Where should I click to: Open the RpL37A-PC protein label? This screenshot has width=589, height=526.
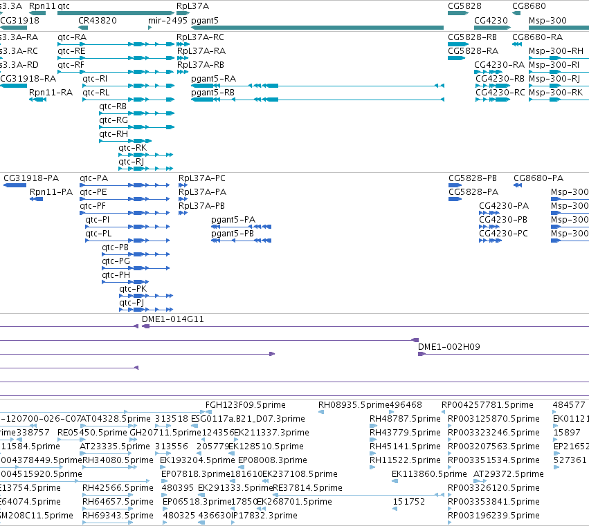click(202, 178)
